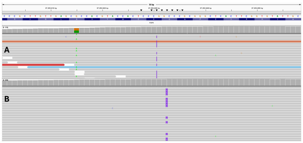Select the W amino acid block
The height and width of the screenshot is (143, 303).
point(123,19)
